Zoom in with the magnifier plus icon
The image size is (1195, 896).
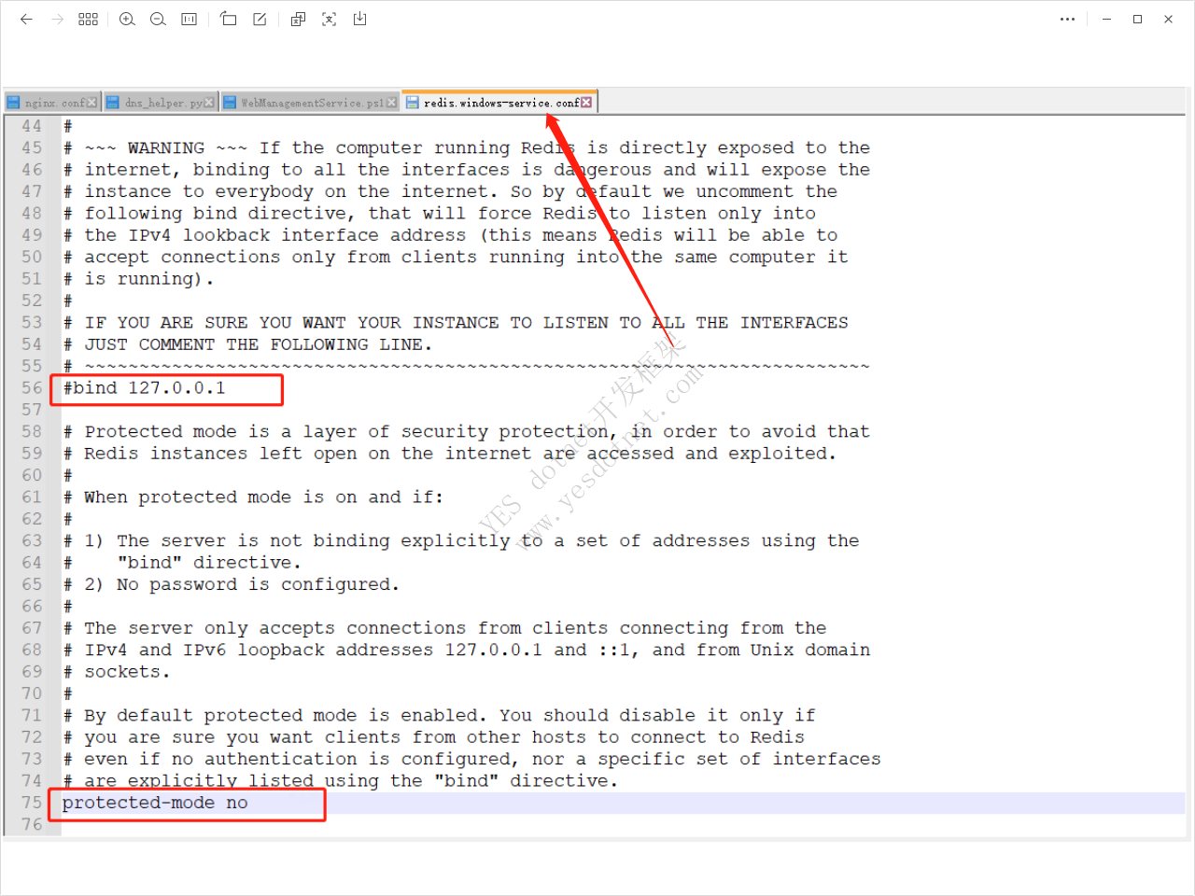point(127,19)
